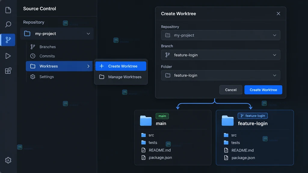Click src label in main card
The height and width of the screenshot is (173, 308).
(151, 135)
